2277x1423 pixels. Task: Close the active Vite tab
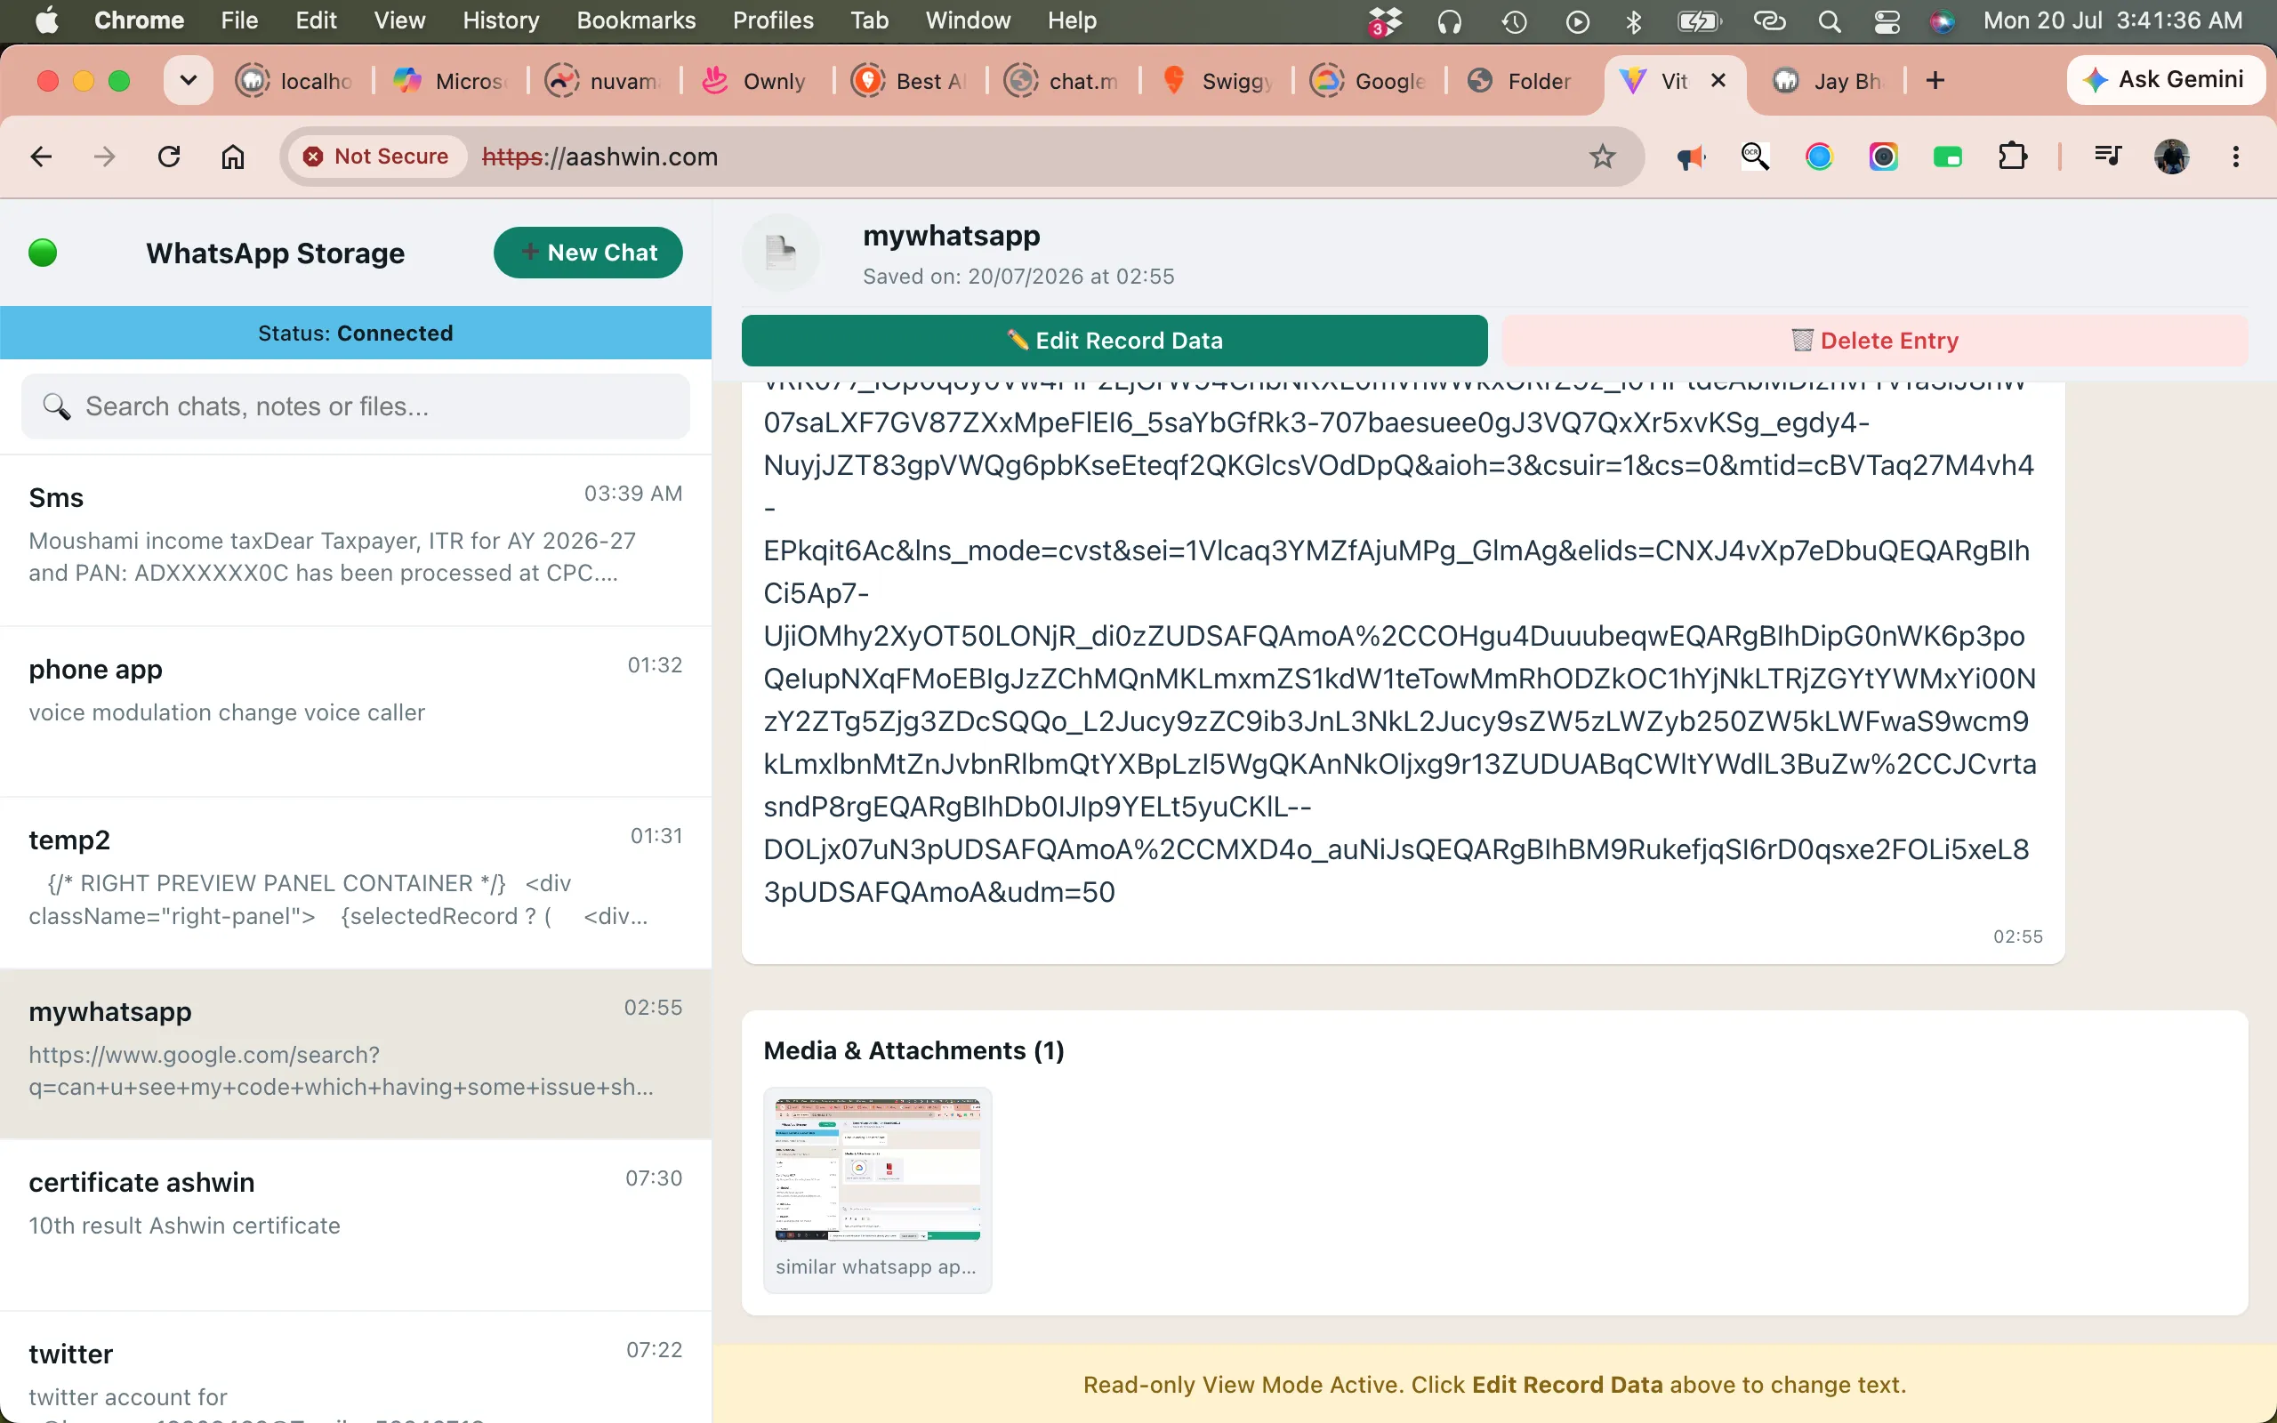[1718, 81]
